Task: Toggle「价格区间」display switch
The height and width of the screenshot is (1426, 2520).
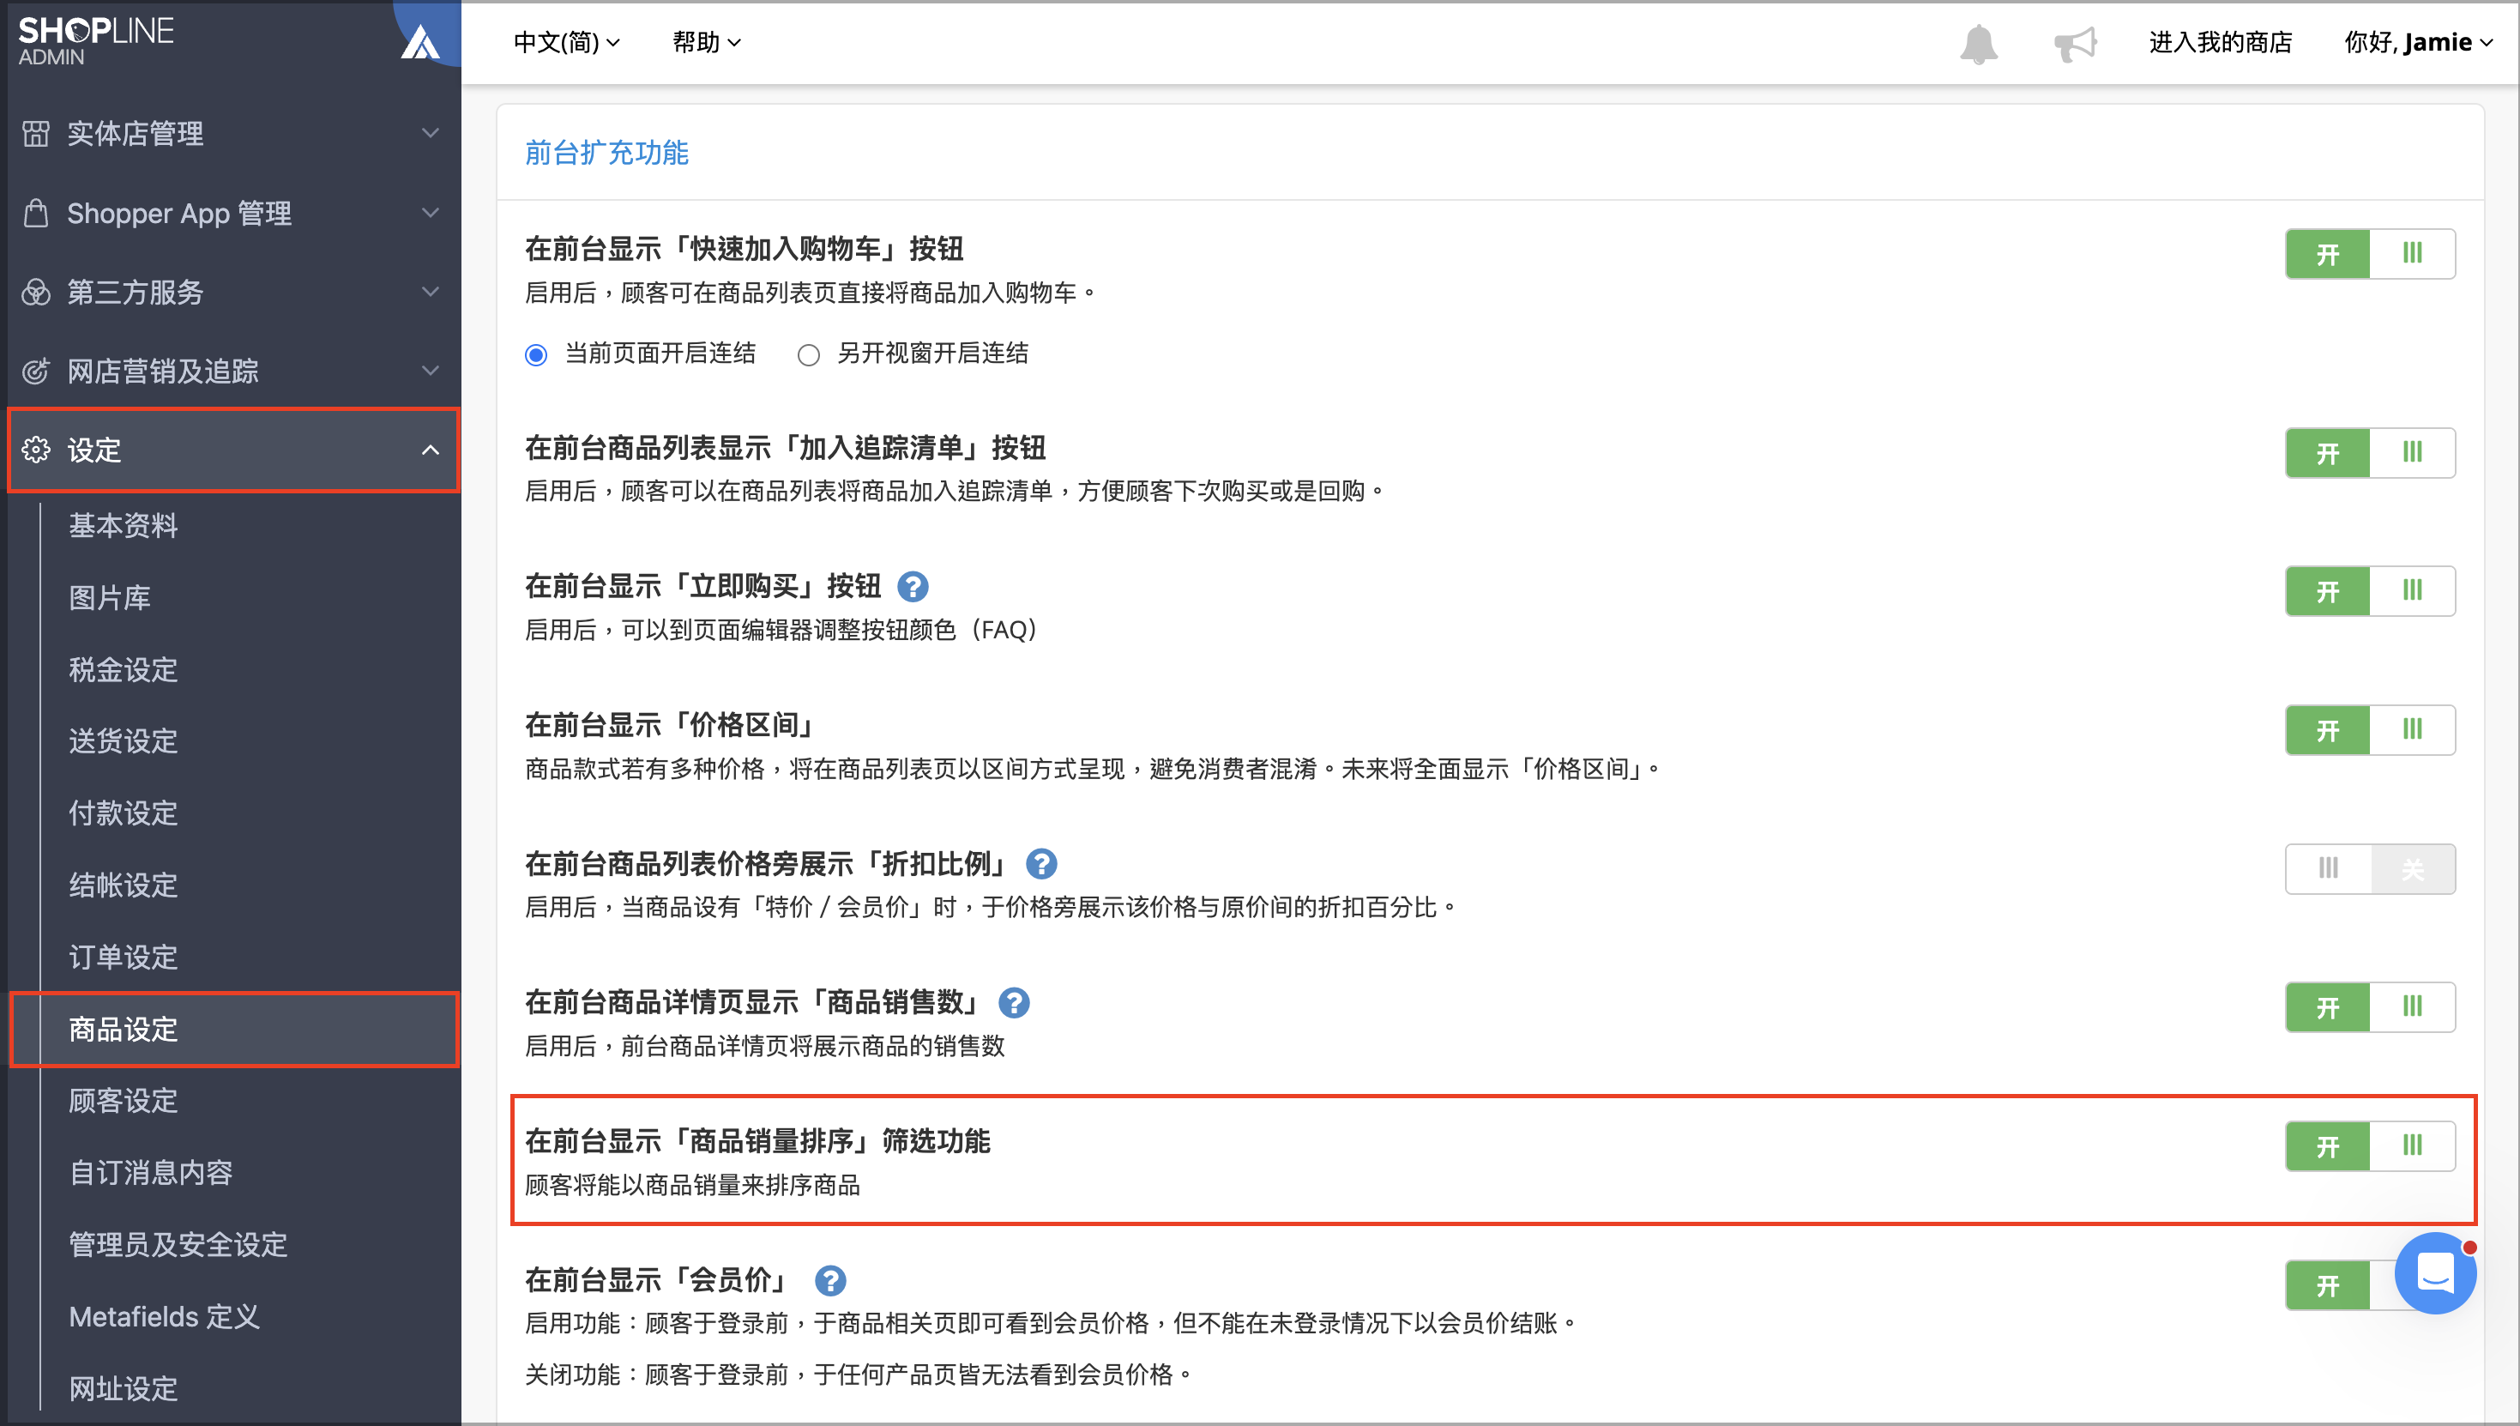Action: pyautogui.click(x=2369, y=729)
